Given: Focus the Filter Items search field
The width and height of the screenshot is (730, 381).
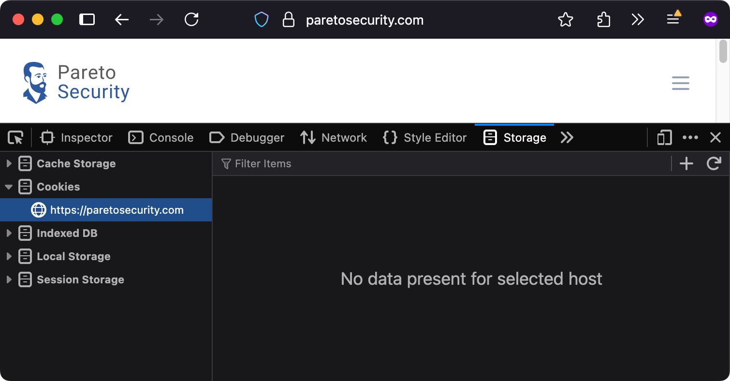Looking at the screenshot, I should pyautogui.click(x=442, y=164).
